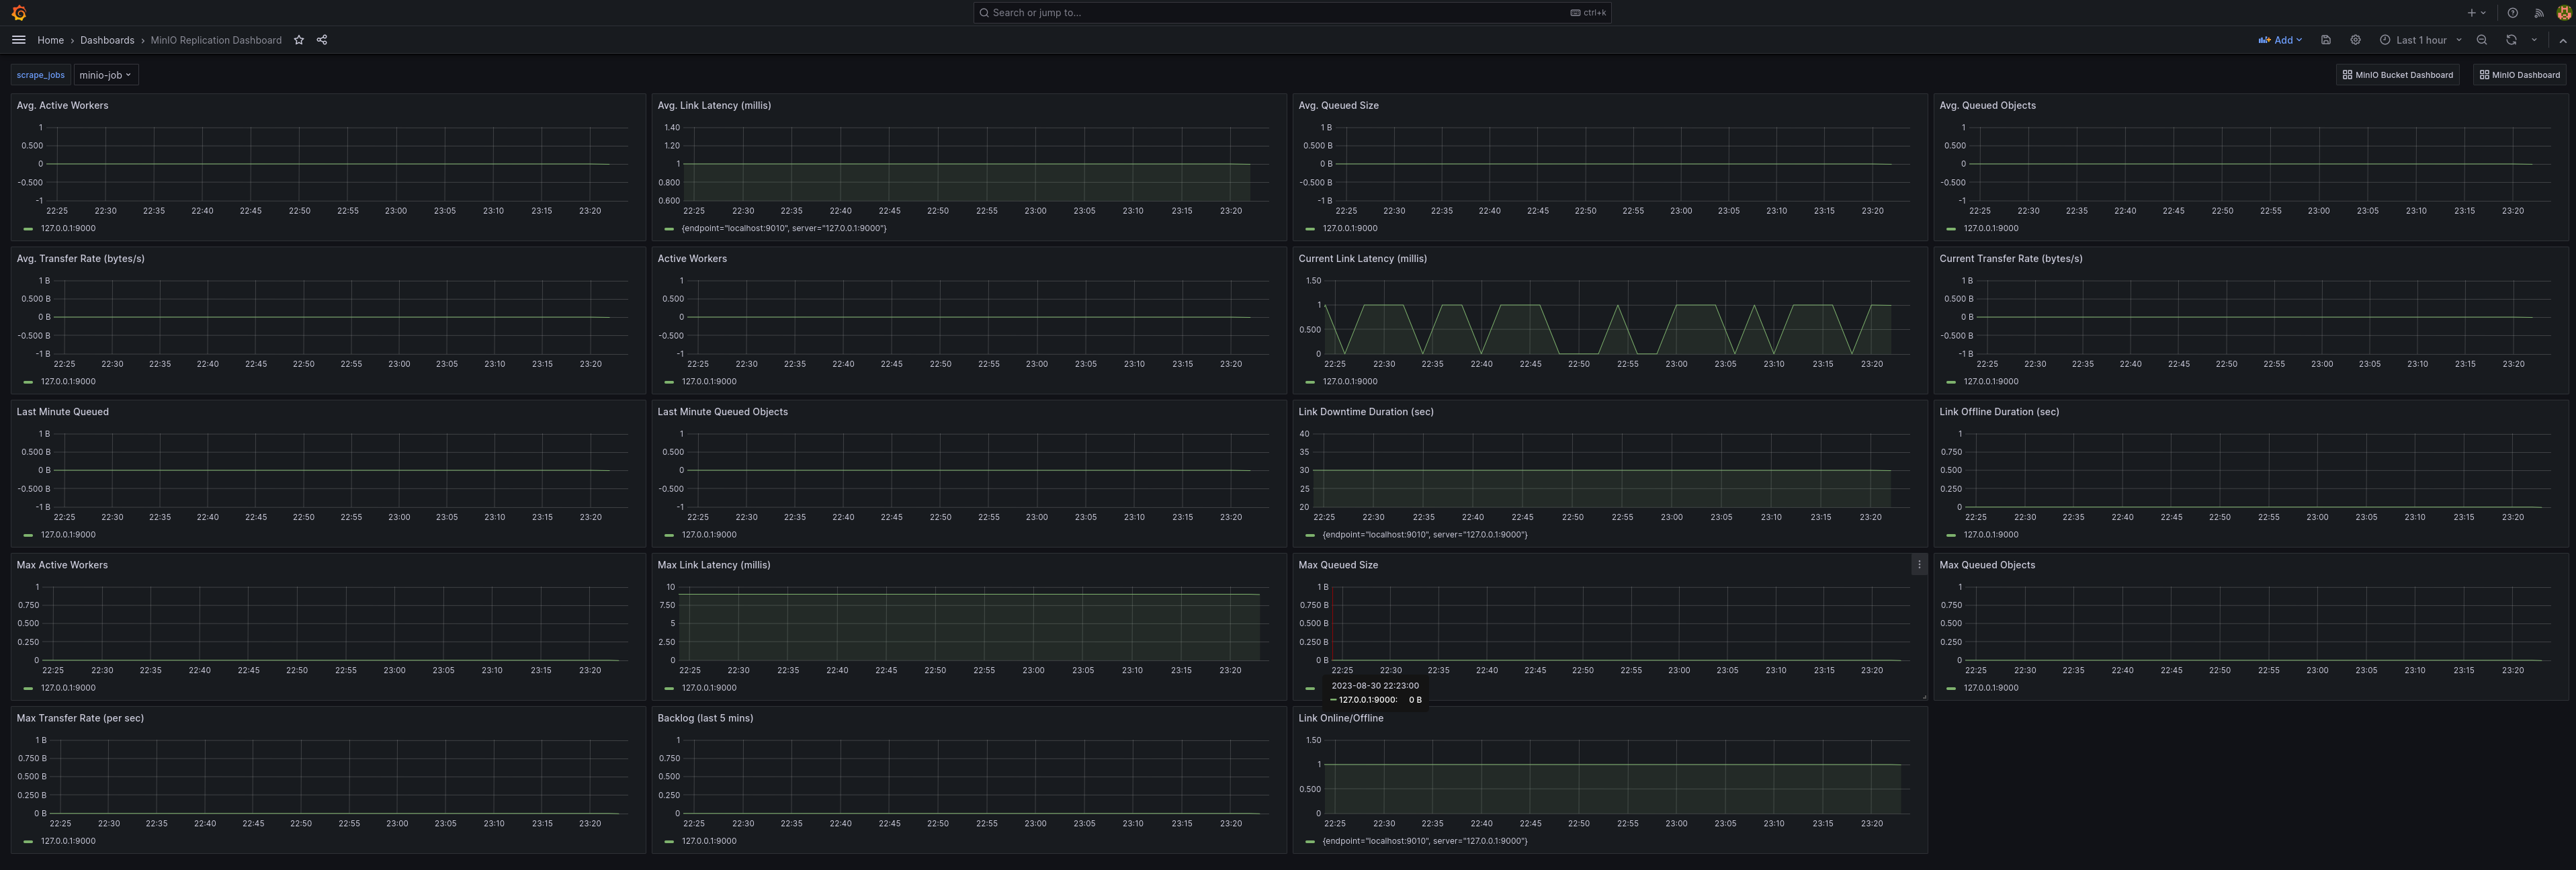Image resolution: width=2576 pixels, height=870 pixels.
Task: Open the Max Queued Size panel menu
Action: click(x=1919, y=564)
